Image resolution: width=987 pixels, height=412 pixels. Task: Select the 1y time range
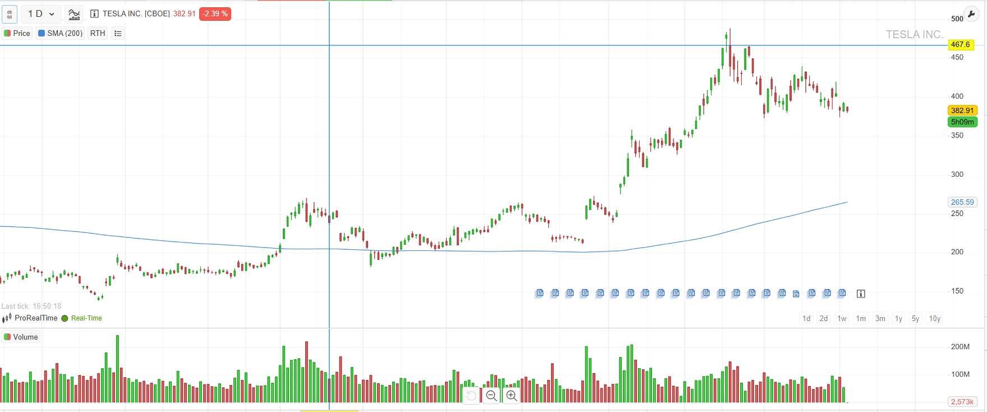pos(898,318)
